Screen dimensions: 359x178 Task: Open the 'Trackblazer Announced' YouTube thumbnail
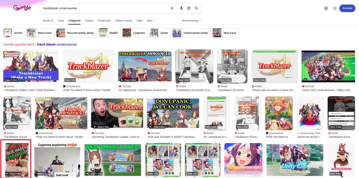[x=145, y=66]
